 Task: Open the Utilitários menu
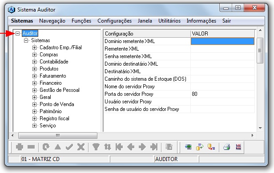169,21
